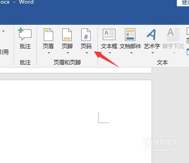Click the 文档部件 text label
The width and height of the screenshot is (189, 163).
[130, 46]
